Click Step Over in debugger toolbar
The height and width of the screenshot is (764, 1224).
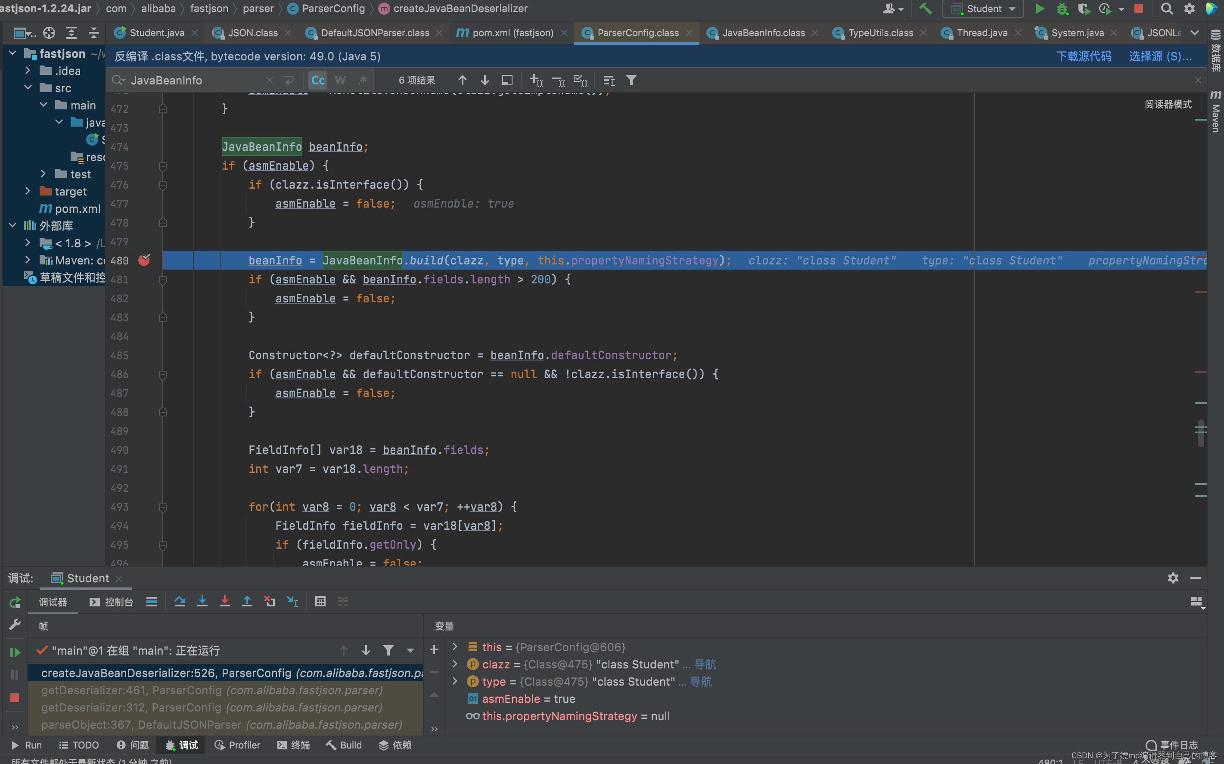click(x=179, y=601)
